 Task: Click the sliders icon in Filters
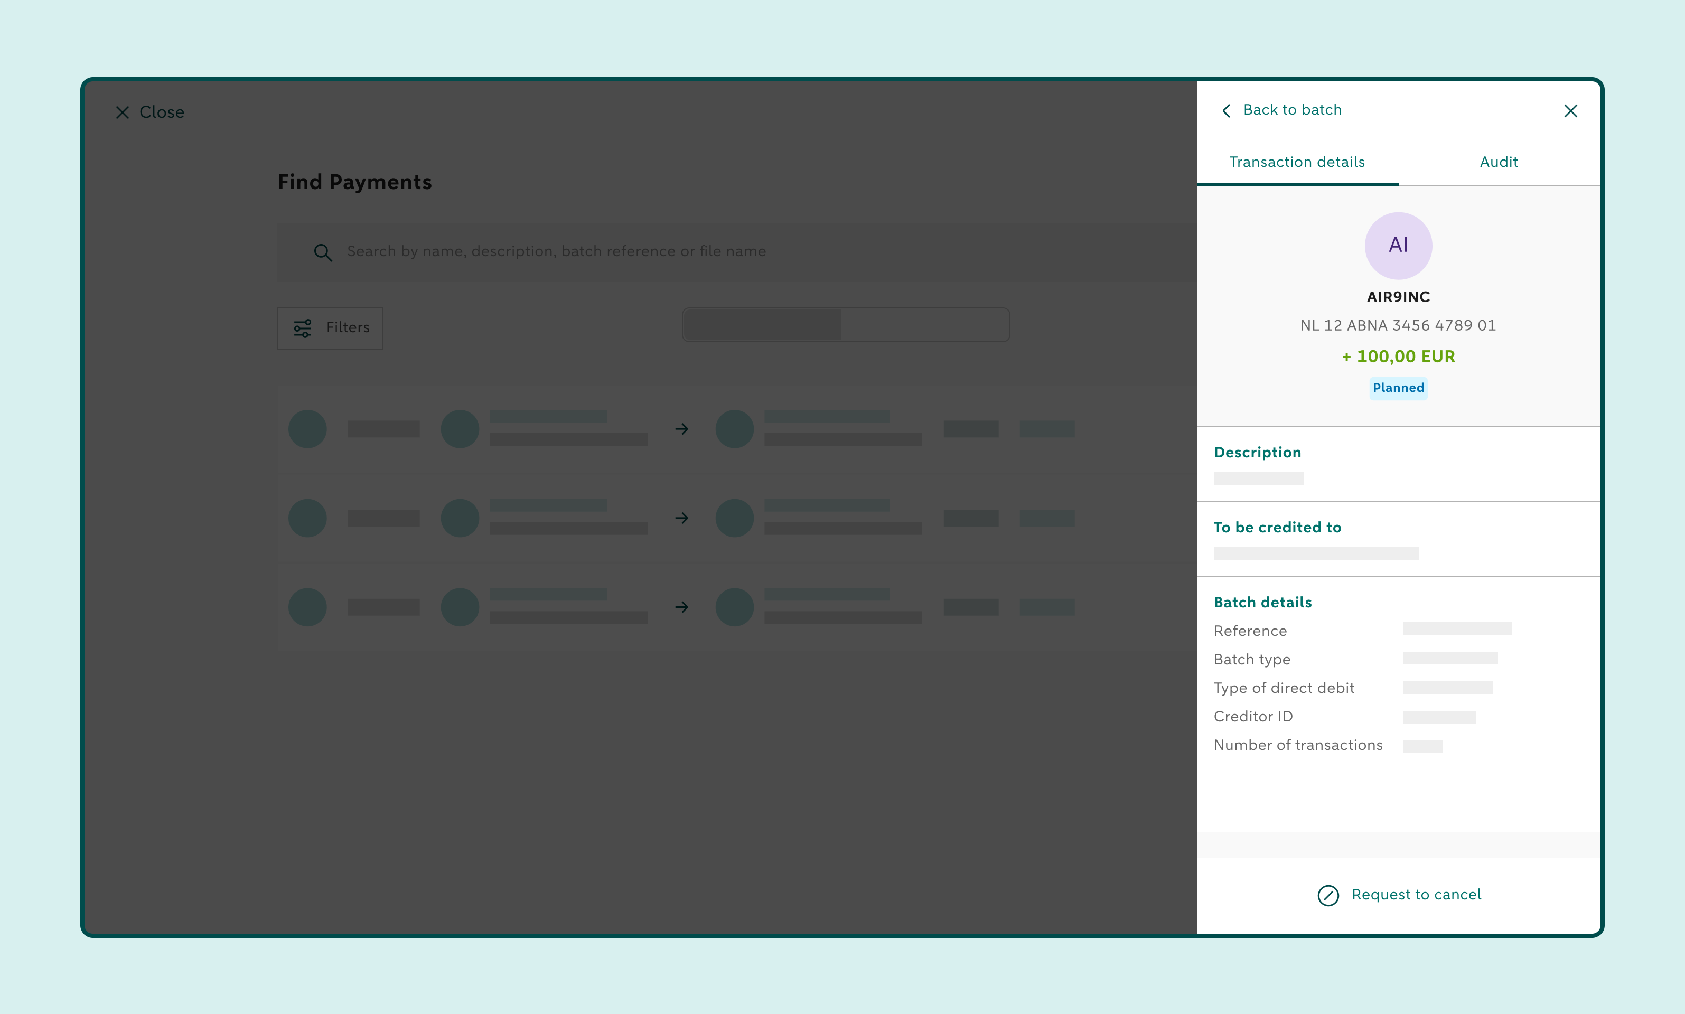302,328
